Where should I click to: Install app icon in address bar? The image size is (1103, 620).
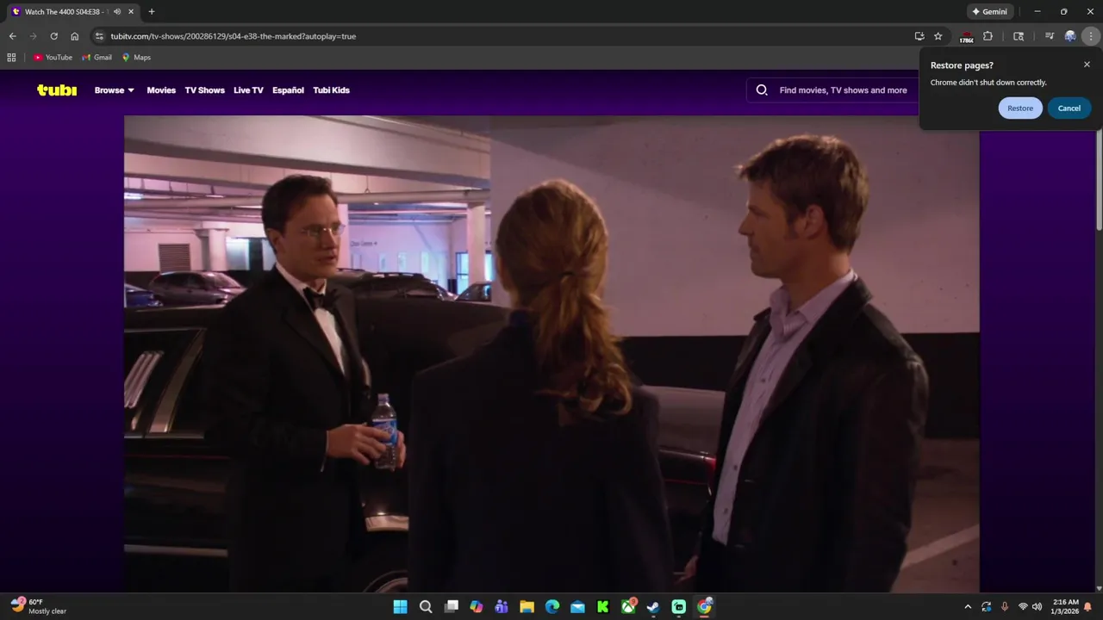pyautogui.click(x=919, y=36)
